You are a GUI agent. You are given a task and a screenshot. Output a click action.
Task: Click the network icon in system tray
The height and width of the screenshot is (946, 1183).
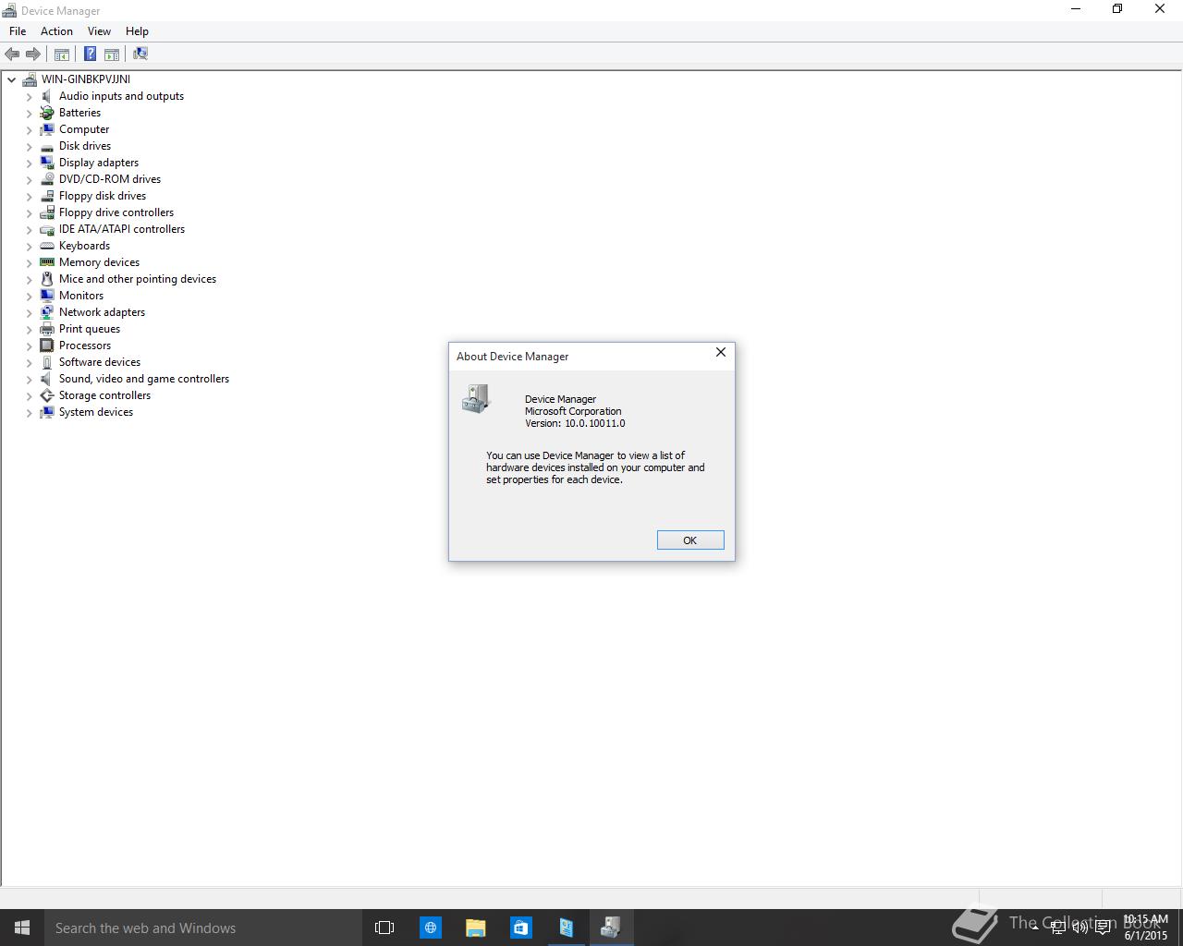point(1058,928)
